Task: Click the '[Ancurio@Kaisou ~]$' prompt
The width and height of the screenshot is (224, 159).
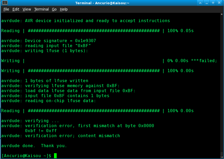Action: click(x=26, y=156)
